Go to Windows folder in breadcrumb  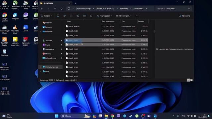click(124, 9)
